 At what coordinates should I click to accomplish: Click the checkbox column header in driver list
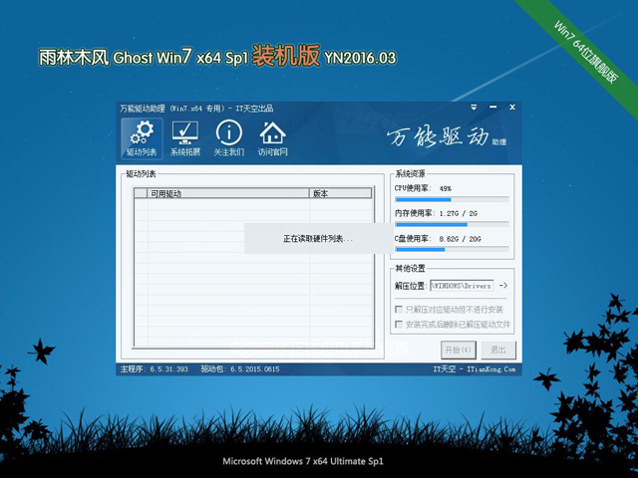coord(141,193)
